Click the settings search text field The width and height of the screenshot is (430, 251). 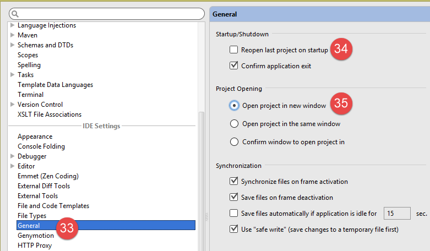110,14
